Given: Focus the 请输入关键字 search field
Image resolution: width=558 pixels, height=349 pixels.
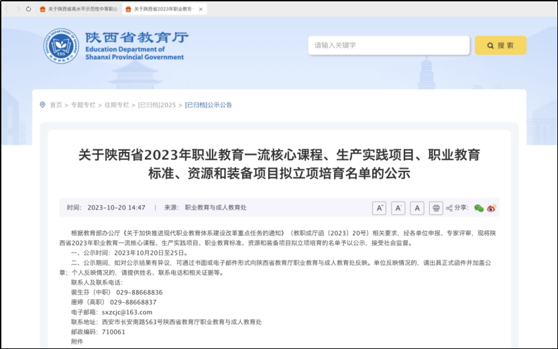Looking at the screenshot, I should coord(389,46).
